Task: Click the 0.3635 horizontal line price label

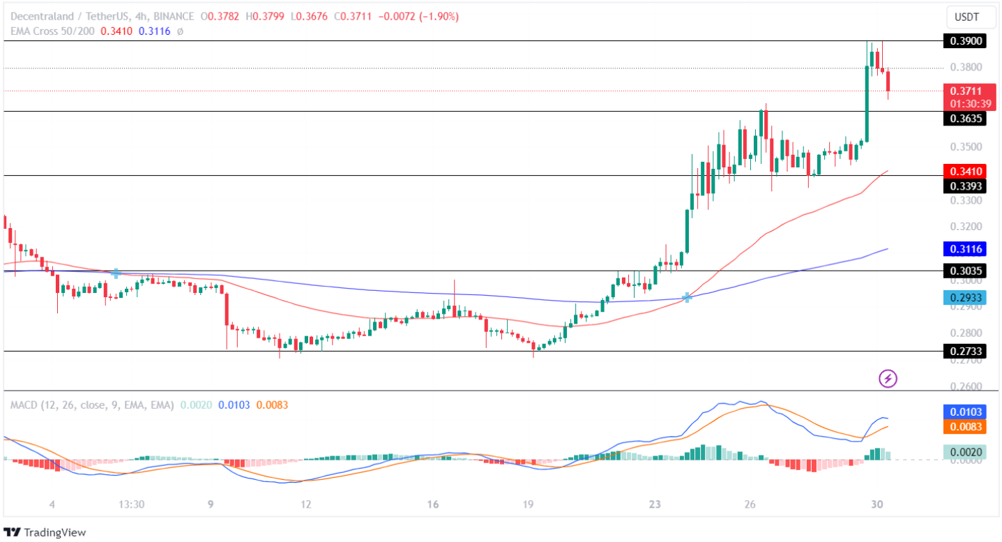Action: coord(966,119)
